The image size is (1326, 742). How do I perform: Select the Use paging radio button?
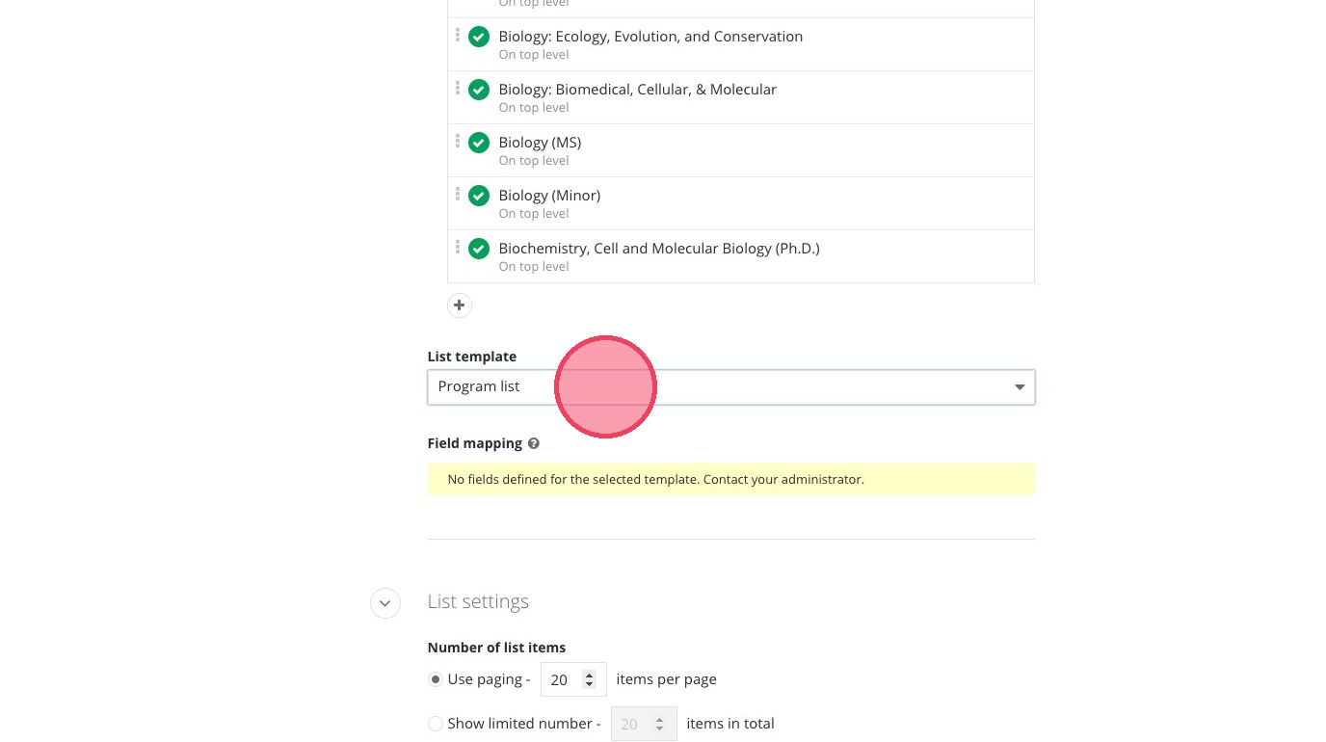[436, 679]
